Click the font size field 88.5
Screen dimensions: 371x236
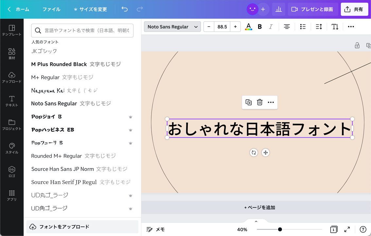pyautogui.click(x=222, y=27)
